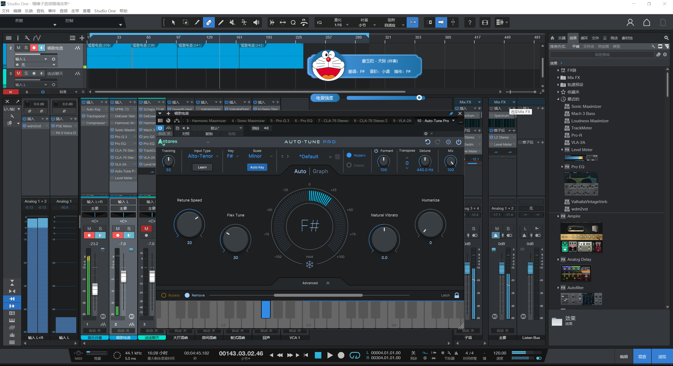The height and width of the screenshot is (366, 673).
Task: Open the Key F# dropdown
Action: pos(233,156)
